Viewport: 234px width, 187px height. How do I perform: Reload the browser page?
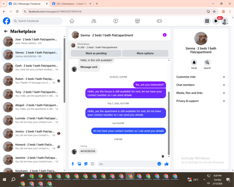[x=17, y=11]
